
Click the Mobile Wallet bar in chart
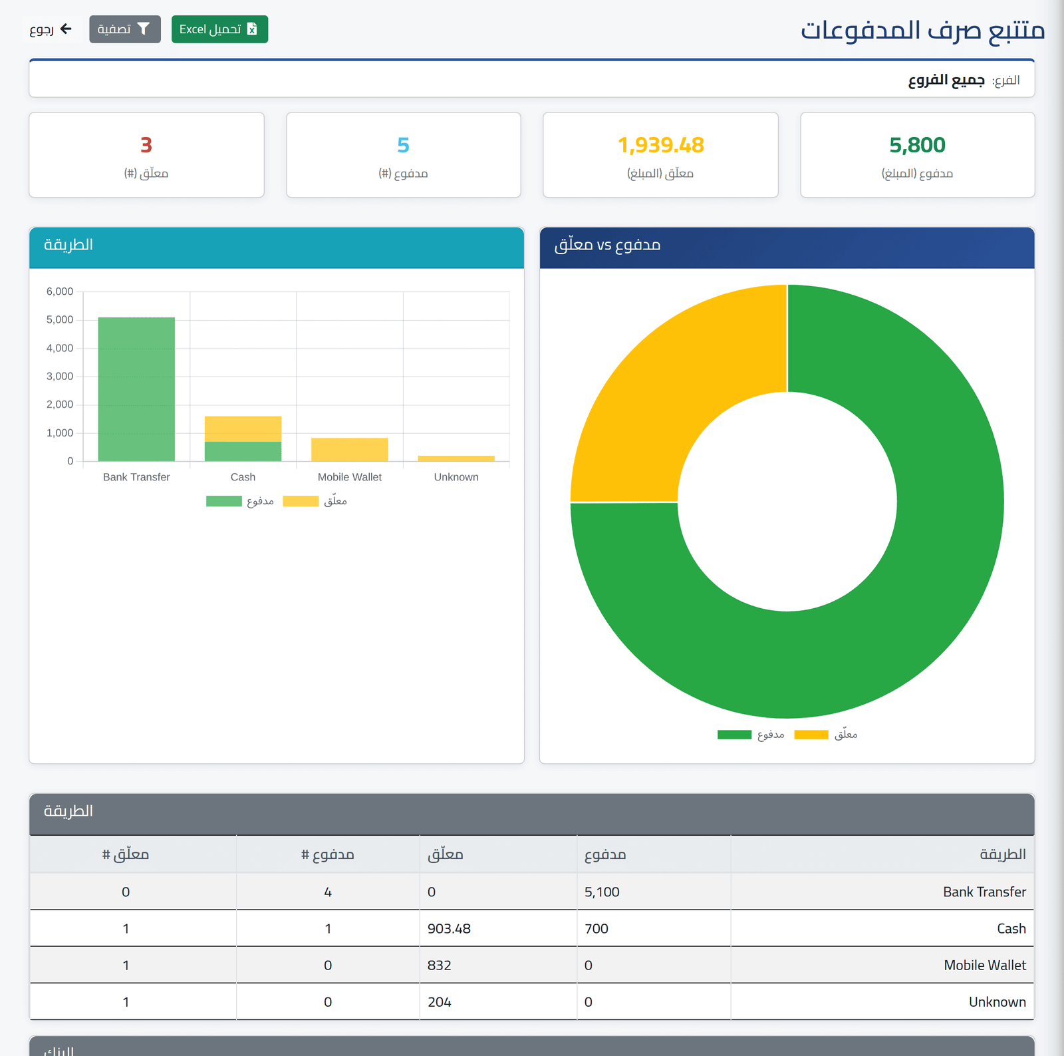coord(350,450)
